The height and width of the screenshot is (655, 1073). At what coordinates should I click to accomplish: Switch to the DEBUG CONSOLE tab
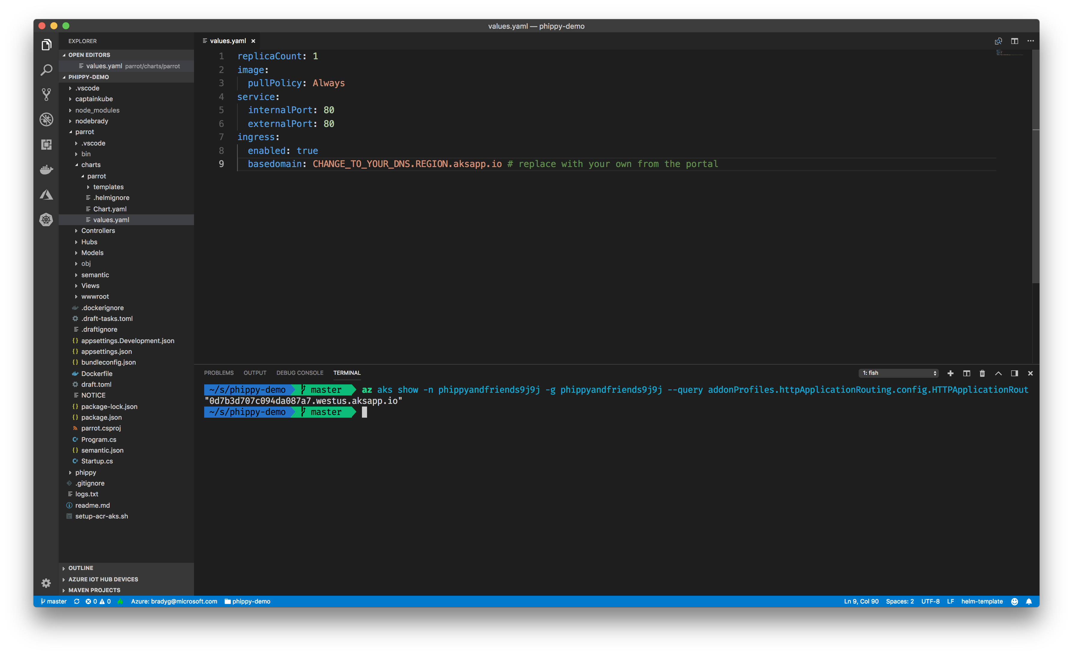300,373
